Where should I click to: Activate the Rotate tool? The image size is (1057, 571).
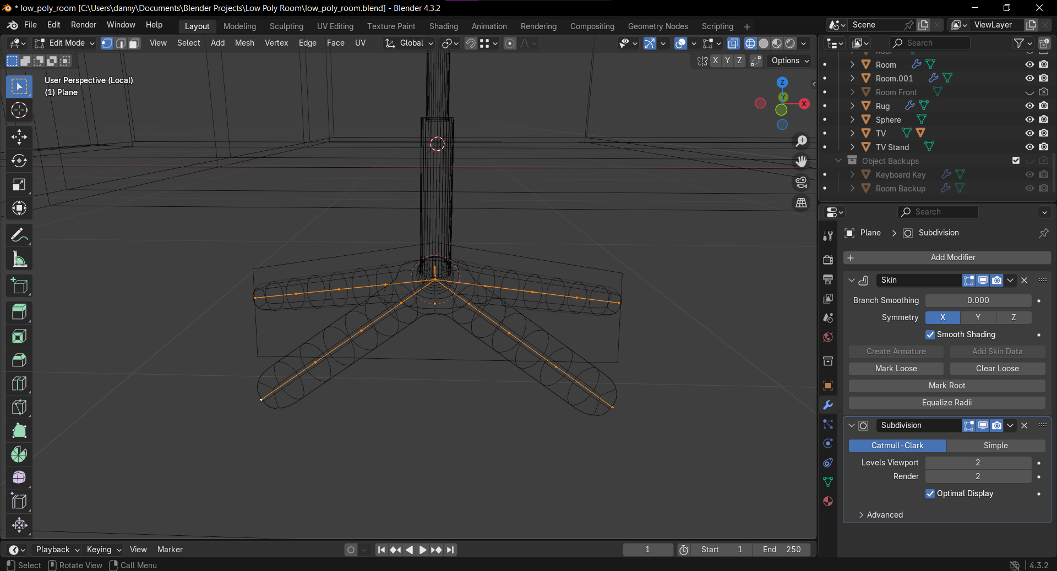pos(19,161)
